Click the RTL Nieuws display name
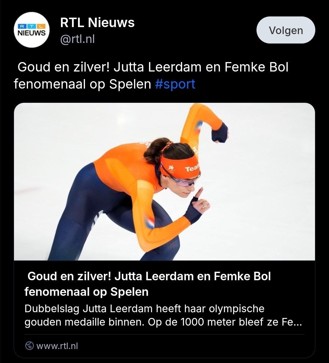 (97, 23)
